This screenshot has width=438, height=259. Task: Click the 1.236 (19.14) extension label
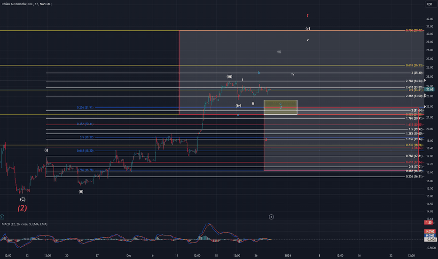(414, 139)
